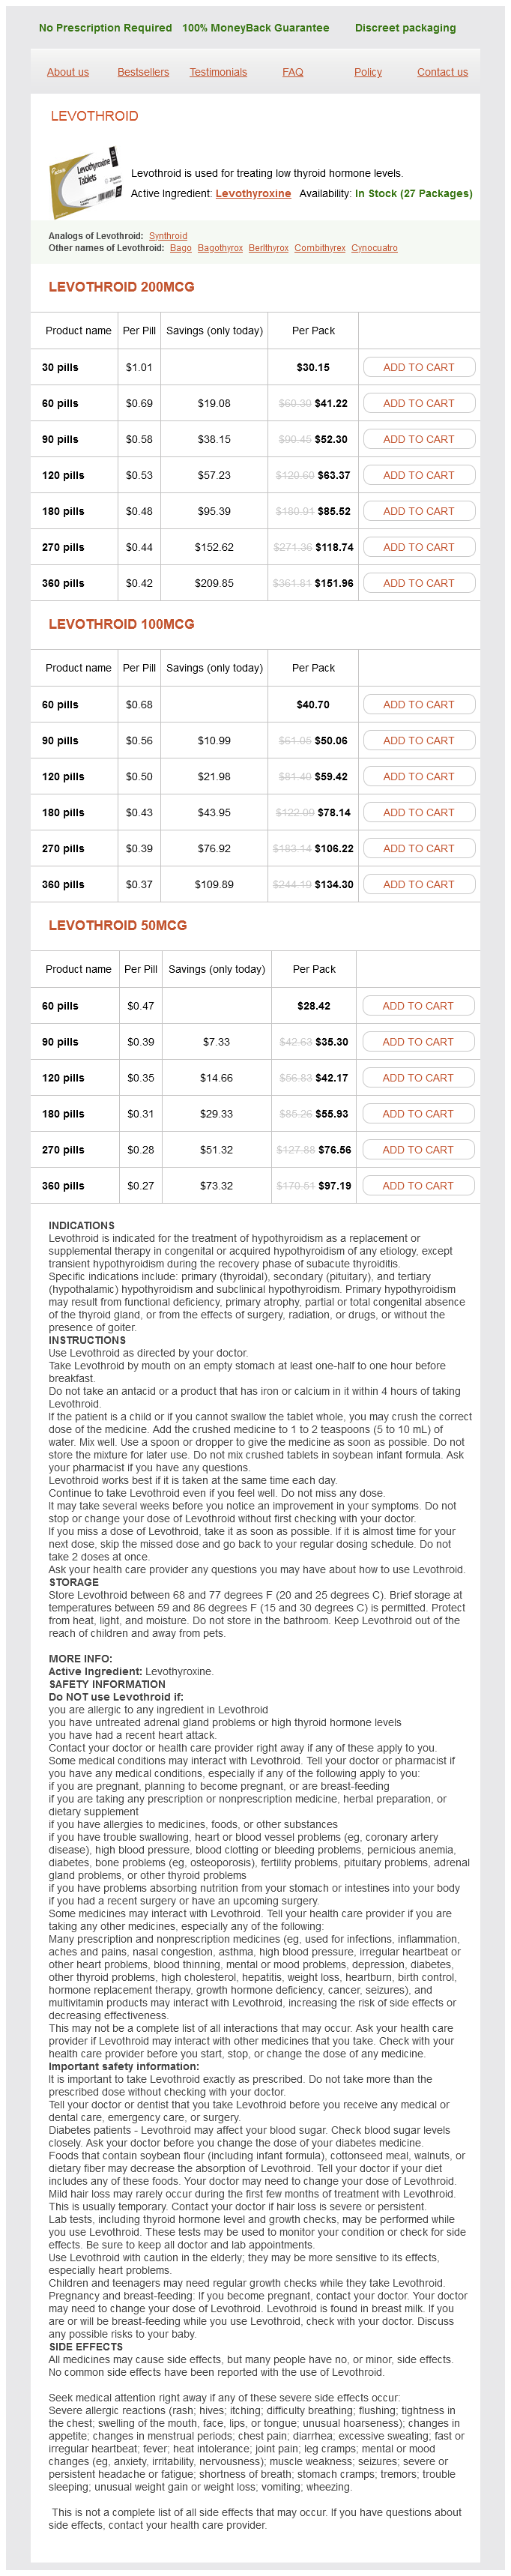The width and height of the screenshot is (511, 2576).
Task: Click the Levothroid product box image
Action: click(x=85, y=181)
